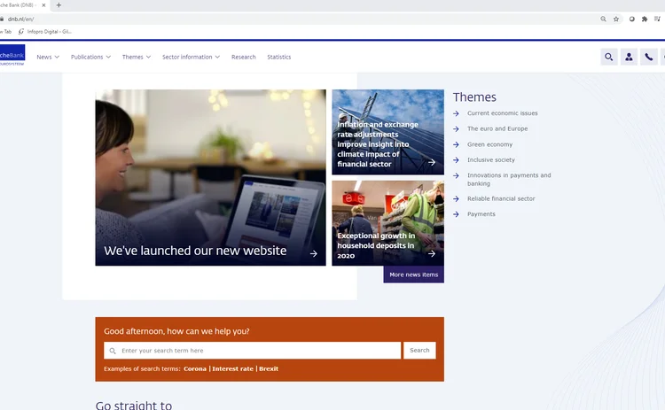Click arrow on inflation and exchange rate card
Image resolution: width=665 pixels, height=410 pixels.
pos(432,162)
